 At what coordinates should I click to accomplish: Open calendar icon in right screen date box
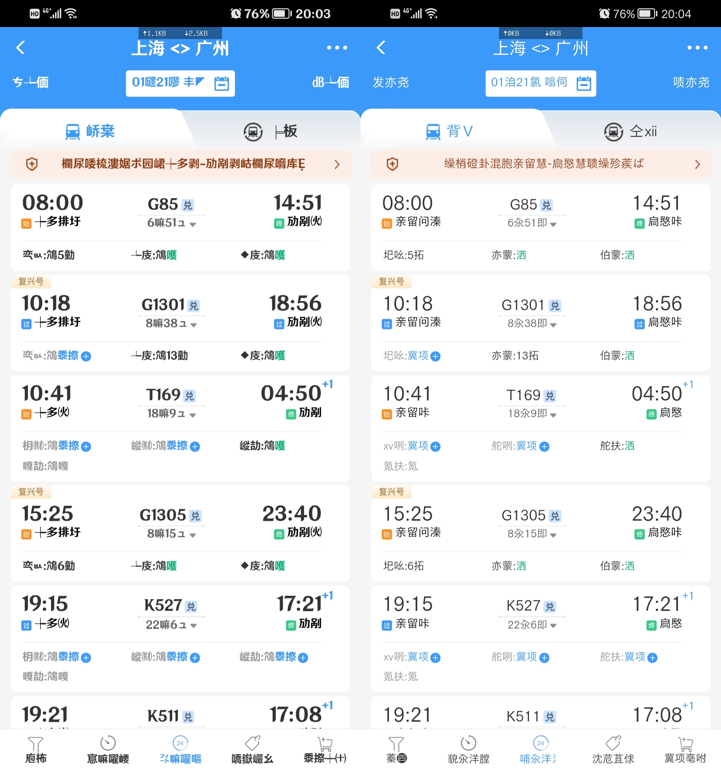tap(583, 83)
